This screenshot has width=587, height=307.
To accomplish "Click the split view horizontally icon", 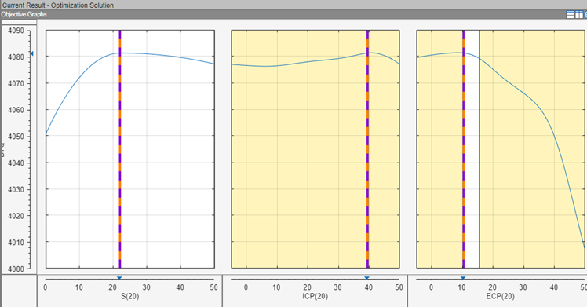I will point(571,15).
